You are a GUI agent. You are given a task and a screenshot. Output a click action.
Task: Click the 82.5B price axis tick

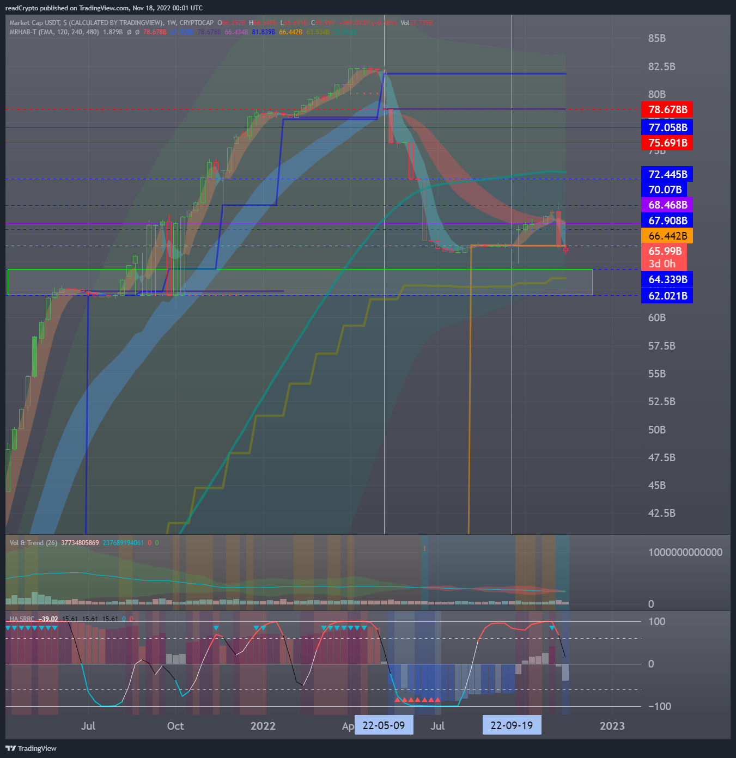click(x=662, y=66)
